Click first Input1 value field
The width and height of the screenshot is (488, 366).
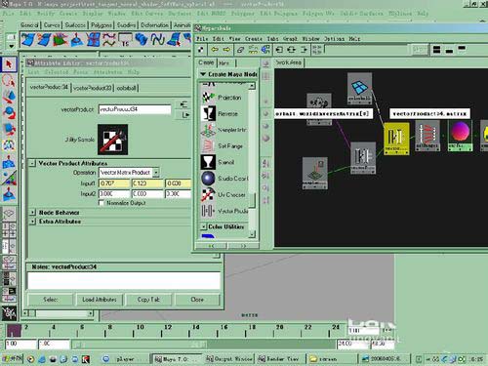tap(114, 183)
